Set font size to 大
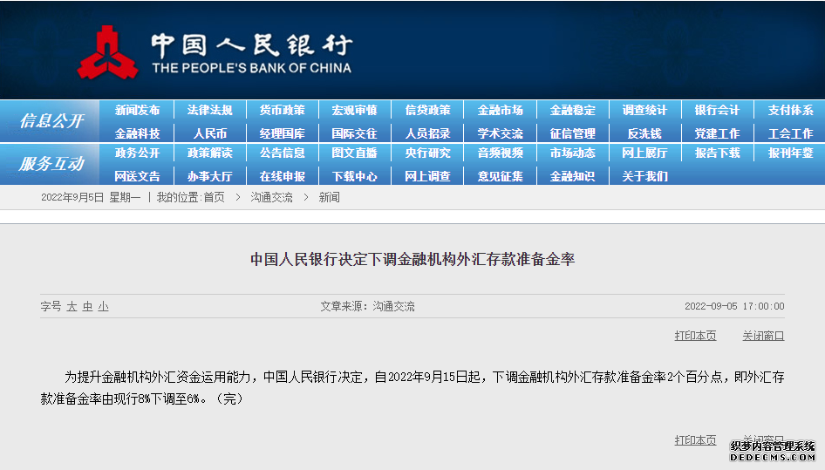Screen dimensions: 825x470 pos(72,306)
